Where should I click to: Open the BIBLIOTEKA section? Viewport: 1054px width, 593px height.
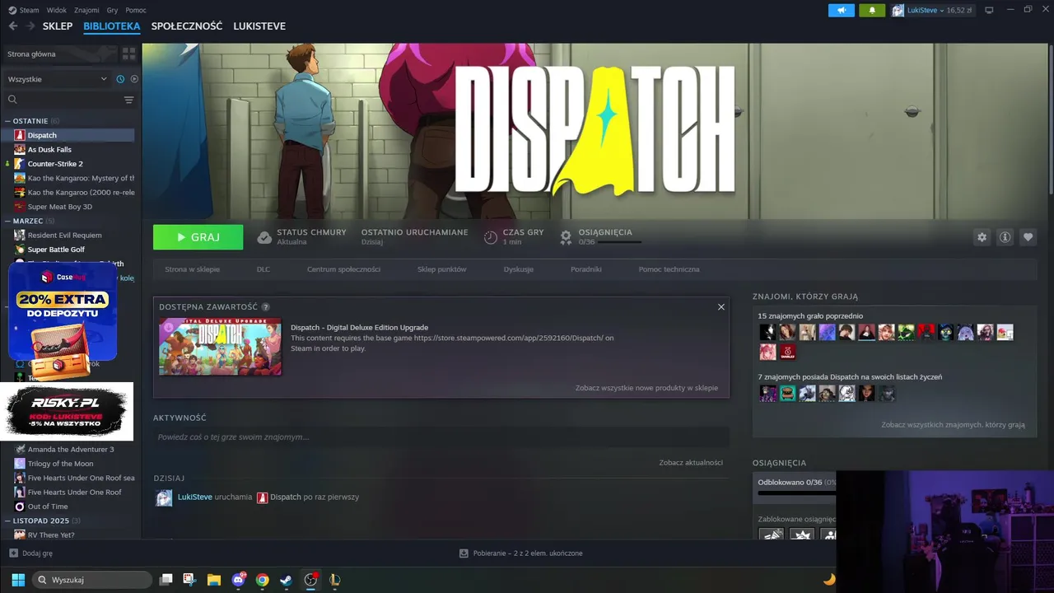click(x=112, y=26)
